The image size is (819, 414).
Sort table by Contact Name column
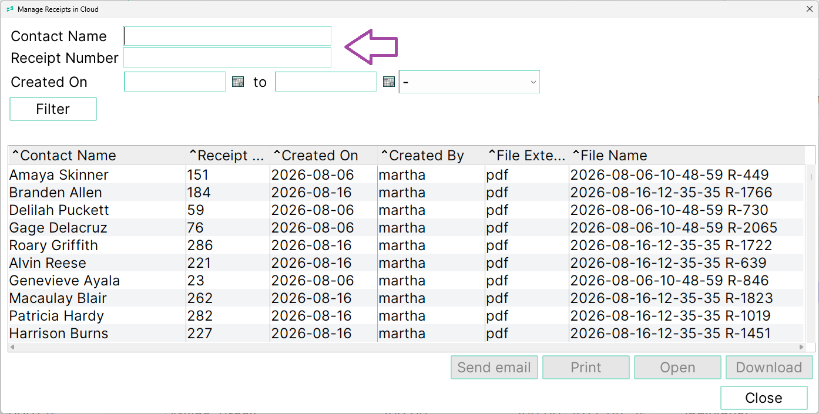pyautogui.click(x=97, y=156)
